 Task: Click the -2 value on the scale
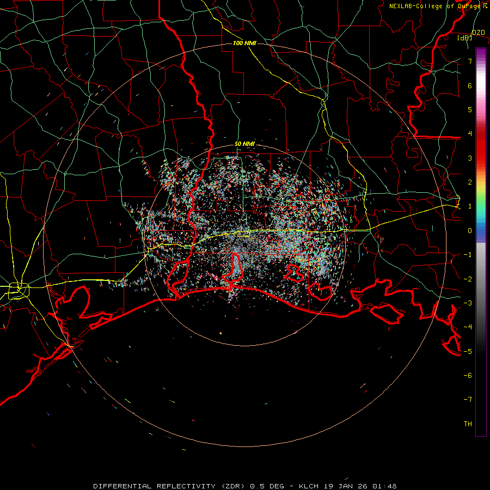point(468,279)
